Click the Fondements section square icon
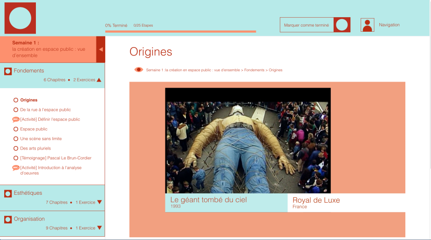The image size is (431, 240). tap(8, 71)
